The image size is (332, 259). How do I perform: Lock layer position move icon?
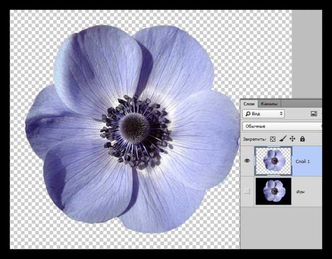(x=292, y=139)
